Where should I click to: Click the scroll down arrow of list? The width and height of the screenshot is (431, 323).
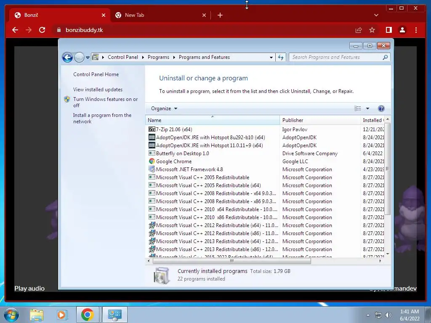tap(388, 254)
